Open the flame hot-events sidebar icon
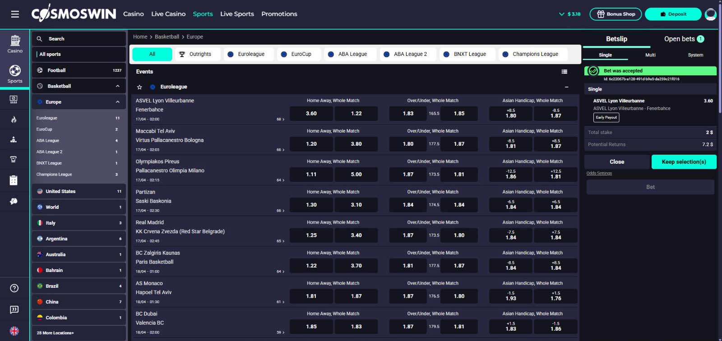 tap(14, 120)
